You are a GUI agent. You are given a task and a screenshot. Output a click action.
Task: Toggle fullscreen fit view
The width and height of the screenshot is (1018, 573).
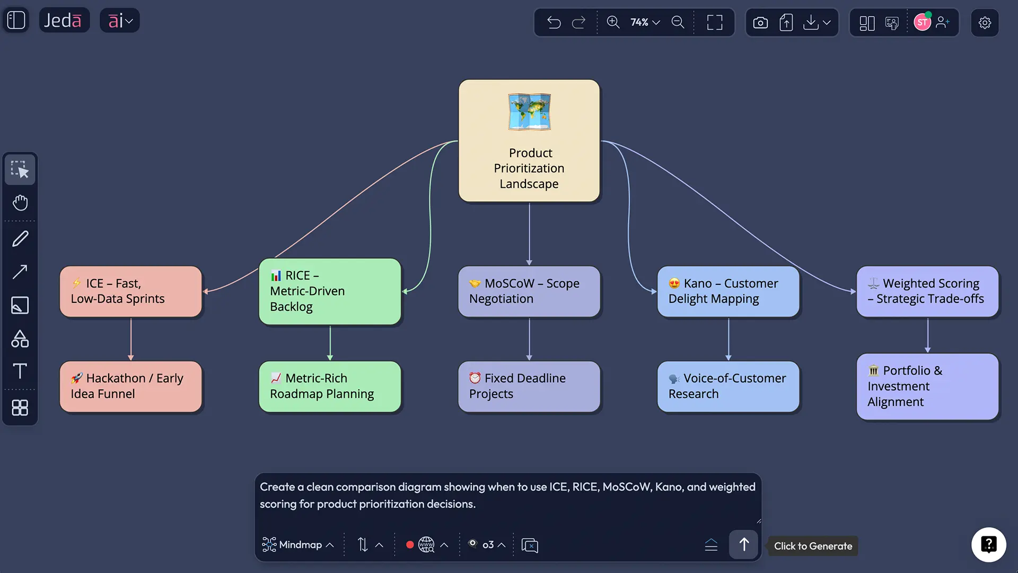point(714,22)
